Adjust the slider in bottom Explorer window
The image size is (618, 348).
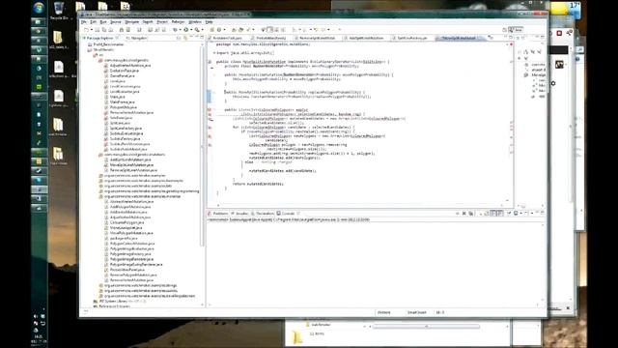pos(426,327)
